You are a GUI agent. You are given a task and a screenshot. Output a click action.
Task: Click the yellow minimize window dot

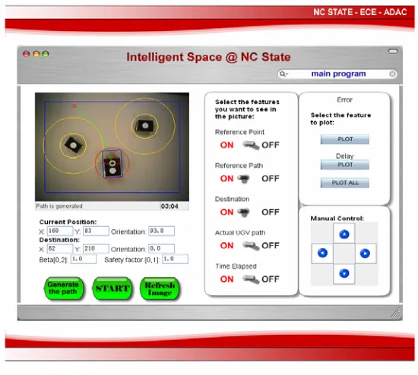coord(36,54)
